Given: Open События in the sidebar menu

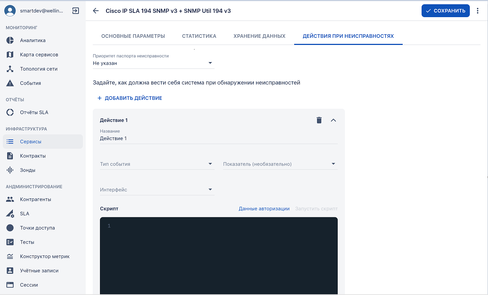Looking at the screenshot, I should pos(43,83).
